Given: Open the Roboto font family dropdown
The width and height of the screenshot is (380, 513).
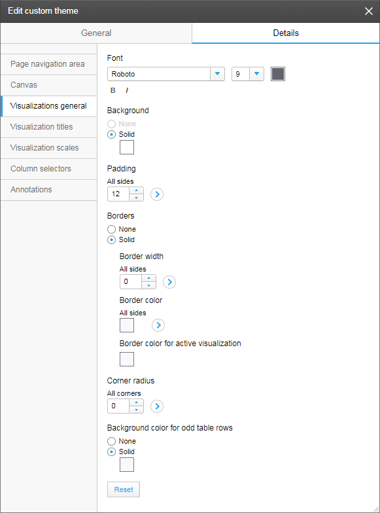Looking at the screenshot, I should point(217,74).
